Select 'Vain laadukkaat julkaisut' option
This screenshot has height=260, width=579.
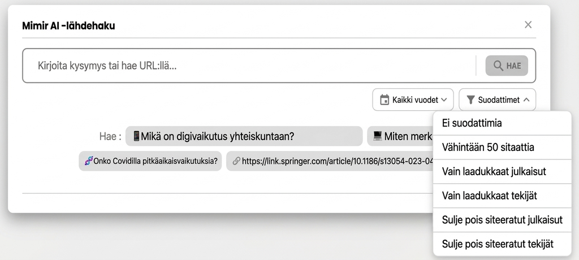click(502, 172)
